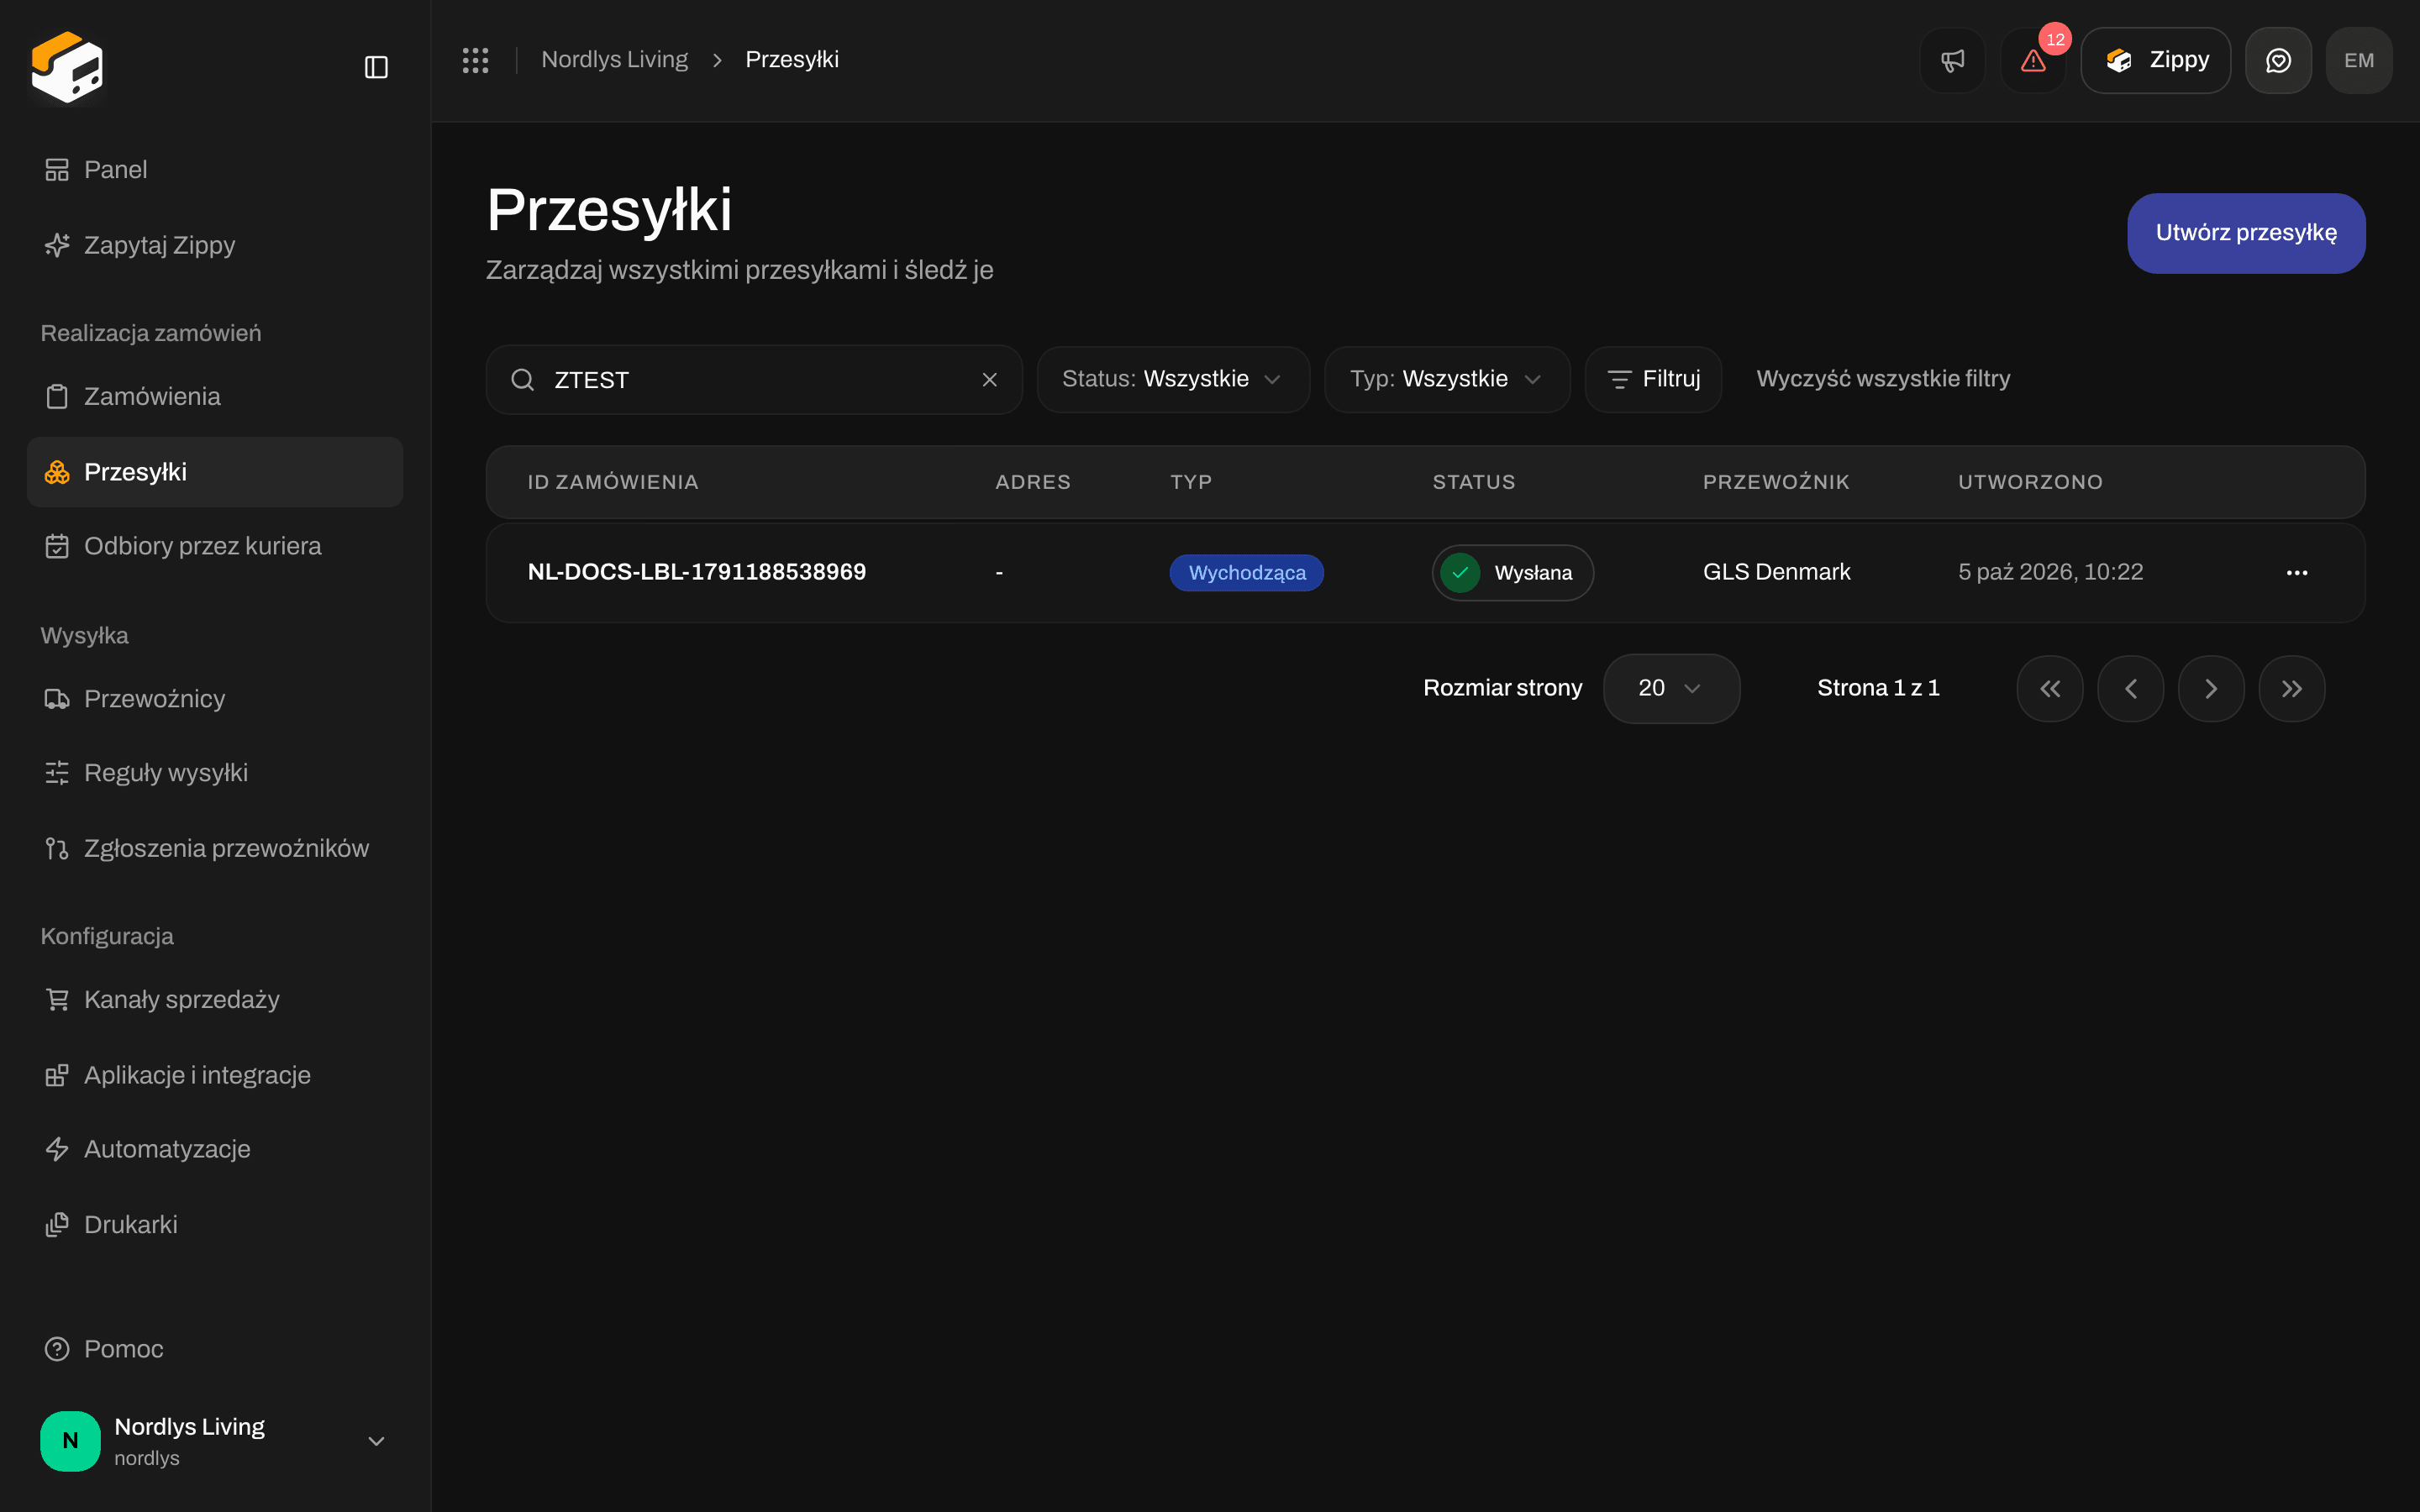Go to the first page
This screenshot has width=2420, height=1512.
coord(2050,689)
